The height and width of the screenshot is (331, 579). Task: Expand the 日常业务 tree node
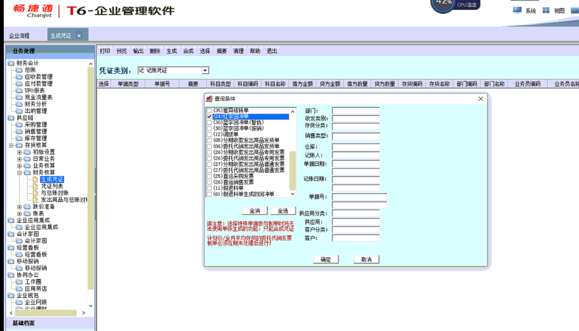coord(20,159)
